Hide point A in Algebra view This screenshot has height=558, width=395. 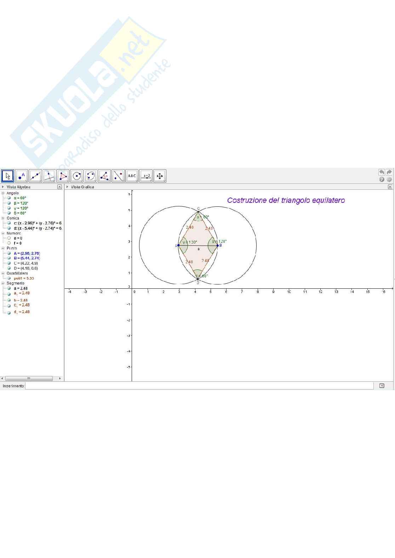tap(9, 253)
